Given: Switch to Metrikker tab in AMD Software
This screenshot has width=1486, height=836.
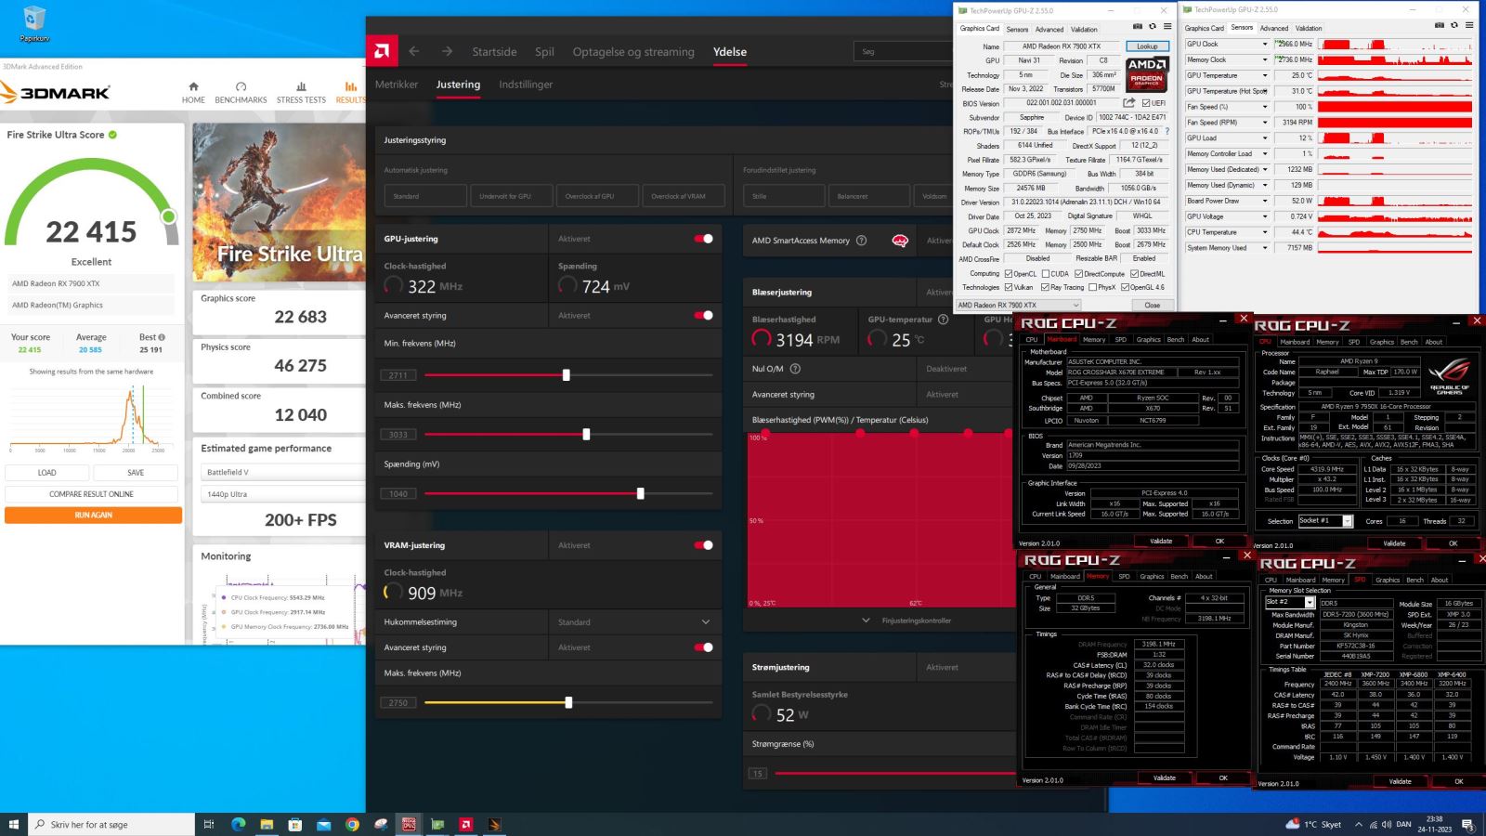Looking at the screenshot, I should [x=397, y=85].
